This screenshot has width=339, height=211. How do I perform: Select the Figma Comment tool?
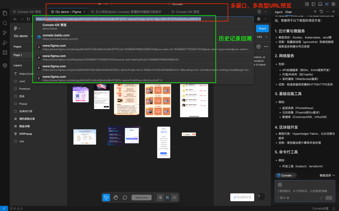pos(125,197)
